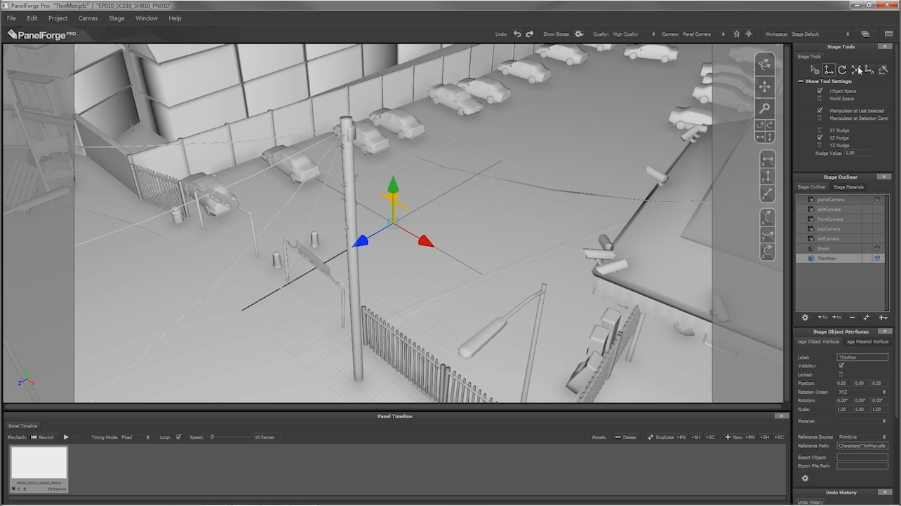Adjust the playback Speed slider
The height and width of the screenshot is (506, 901).
point(213,437)
